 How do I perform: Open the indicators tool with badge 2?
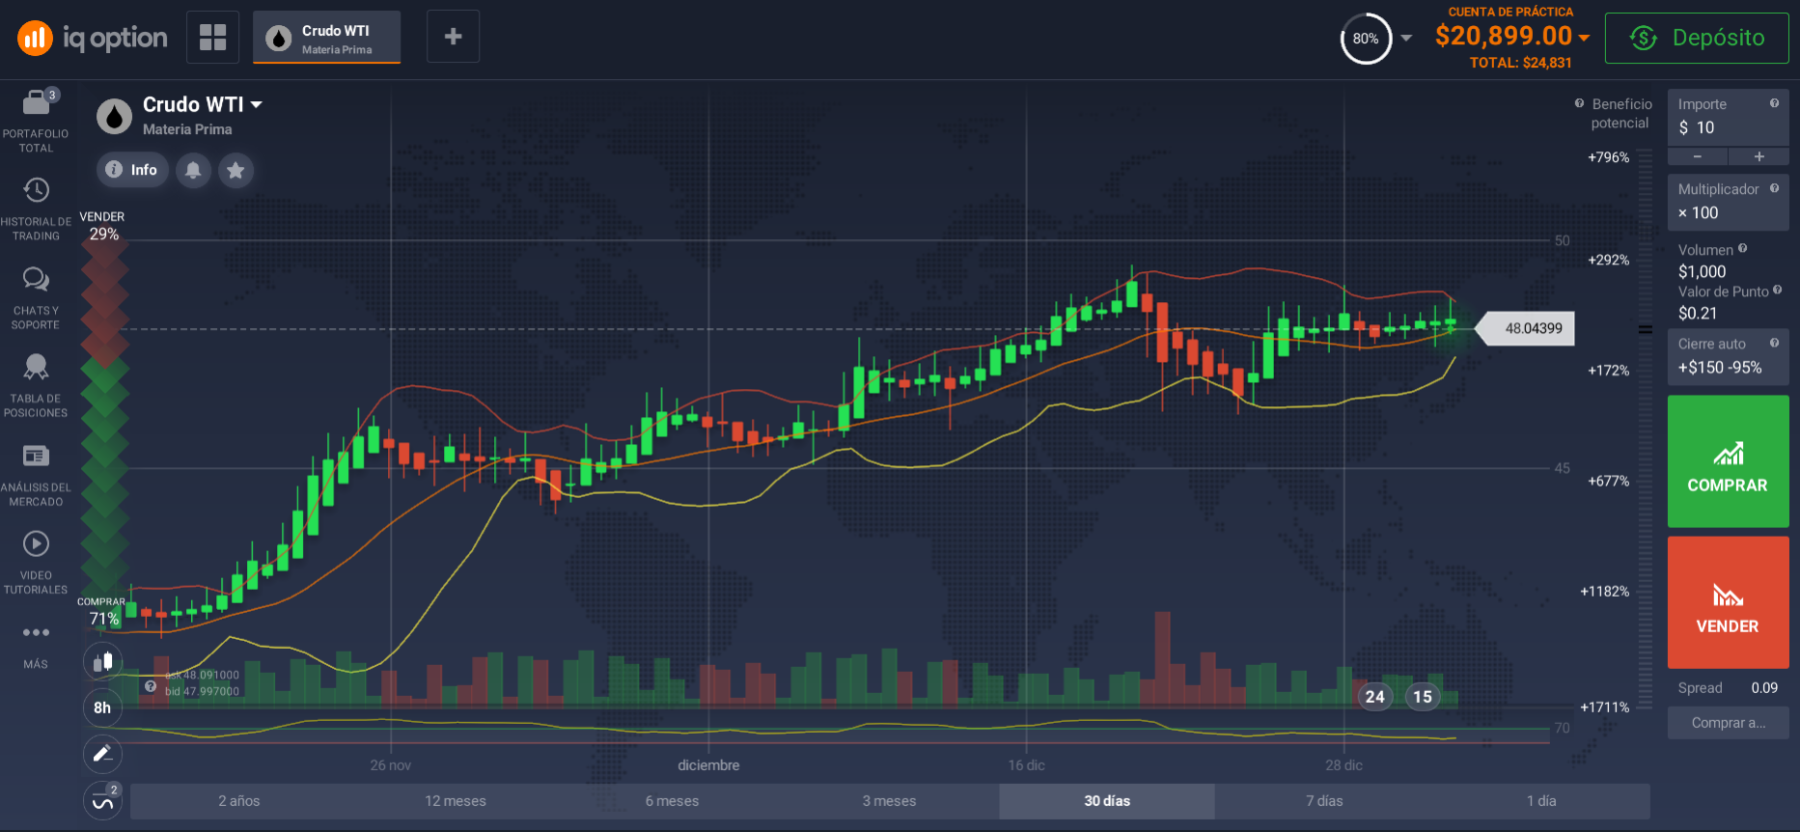(102, 801)
